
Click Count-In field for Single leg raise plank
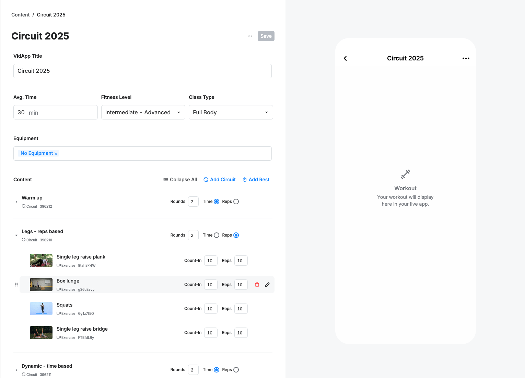point(211,261)
